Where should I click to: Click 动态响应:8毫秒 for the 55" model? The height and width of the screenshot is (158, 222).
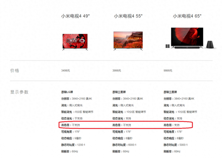click(x=123, y=138)
